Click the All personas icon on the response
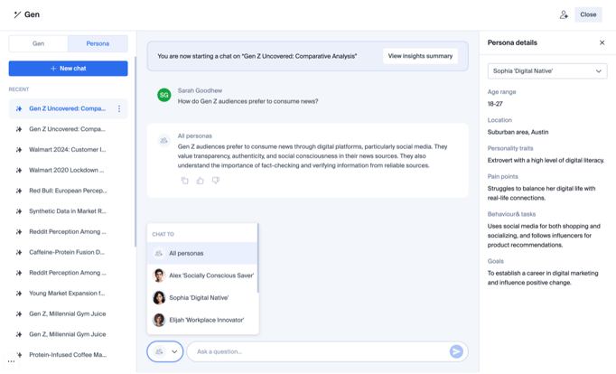 [x=163, y=140]
